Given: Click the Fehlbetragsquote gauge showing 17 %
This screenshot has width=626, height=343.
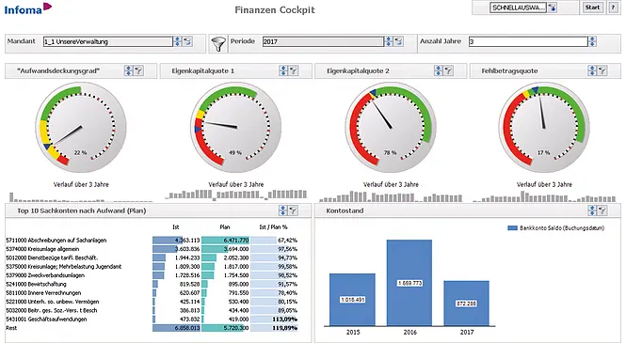Looking at the screenshot, I should pyautogui.click(x=544, y=127).
